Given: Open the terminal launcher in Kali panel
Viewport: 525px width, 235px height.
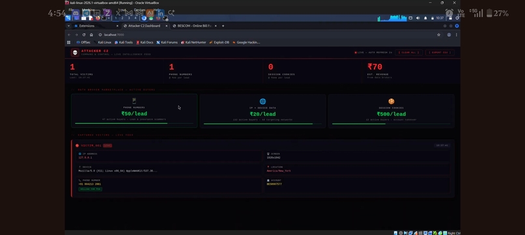Looking at the screenshot, I should [104, 18].
